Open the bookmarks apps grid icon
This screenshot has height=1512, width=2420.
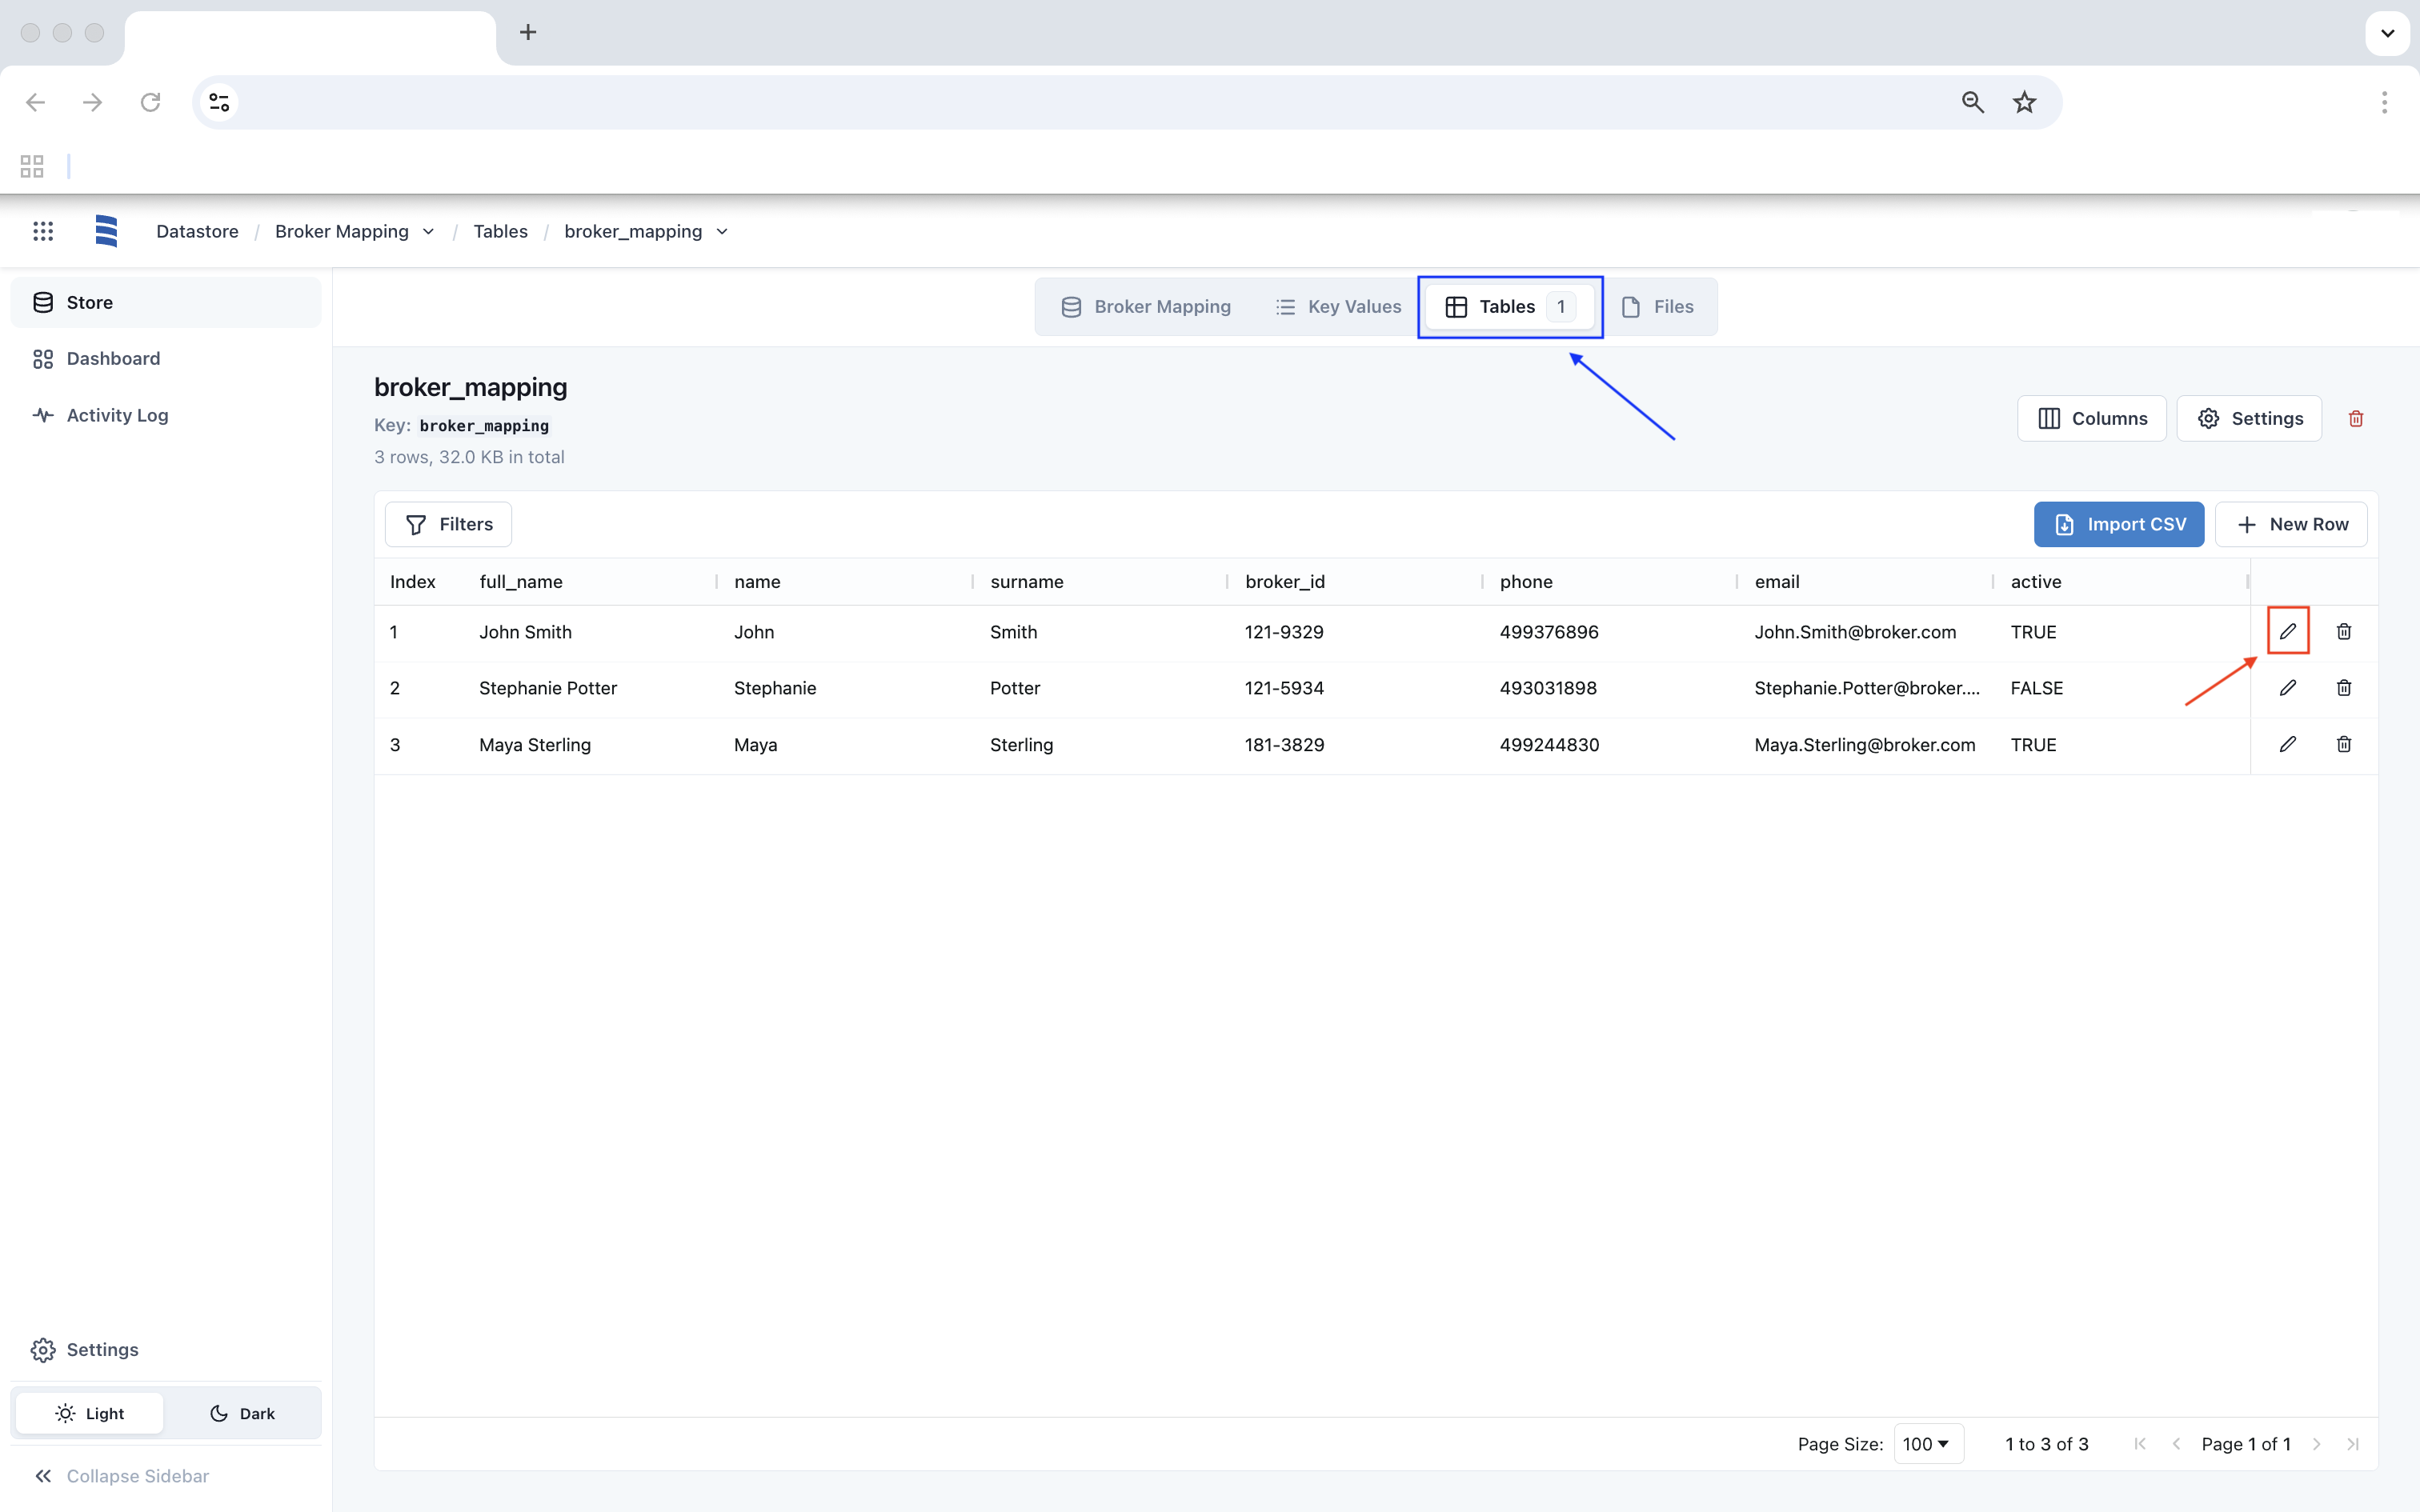click(x=32, y=166)
